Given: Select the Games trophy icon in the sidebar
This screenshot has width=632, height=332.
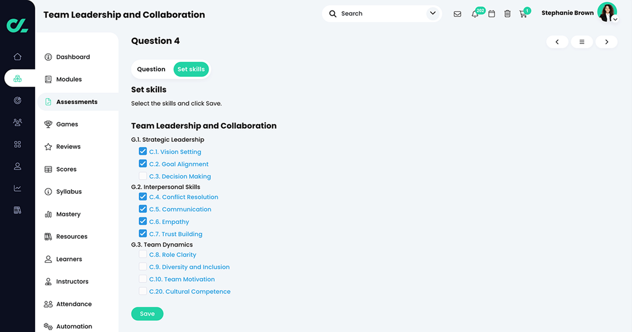Looking at the screenshot, I should tap(49, 124).
